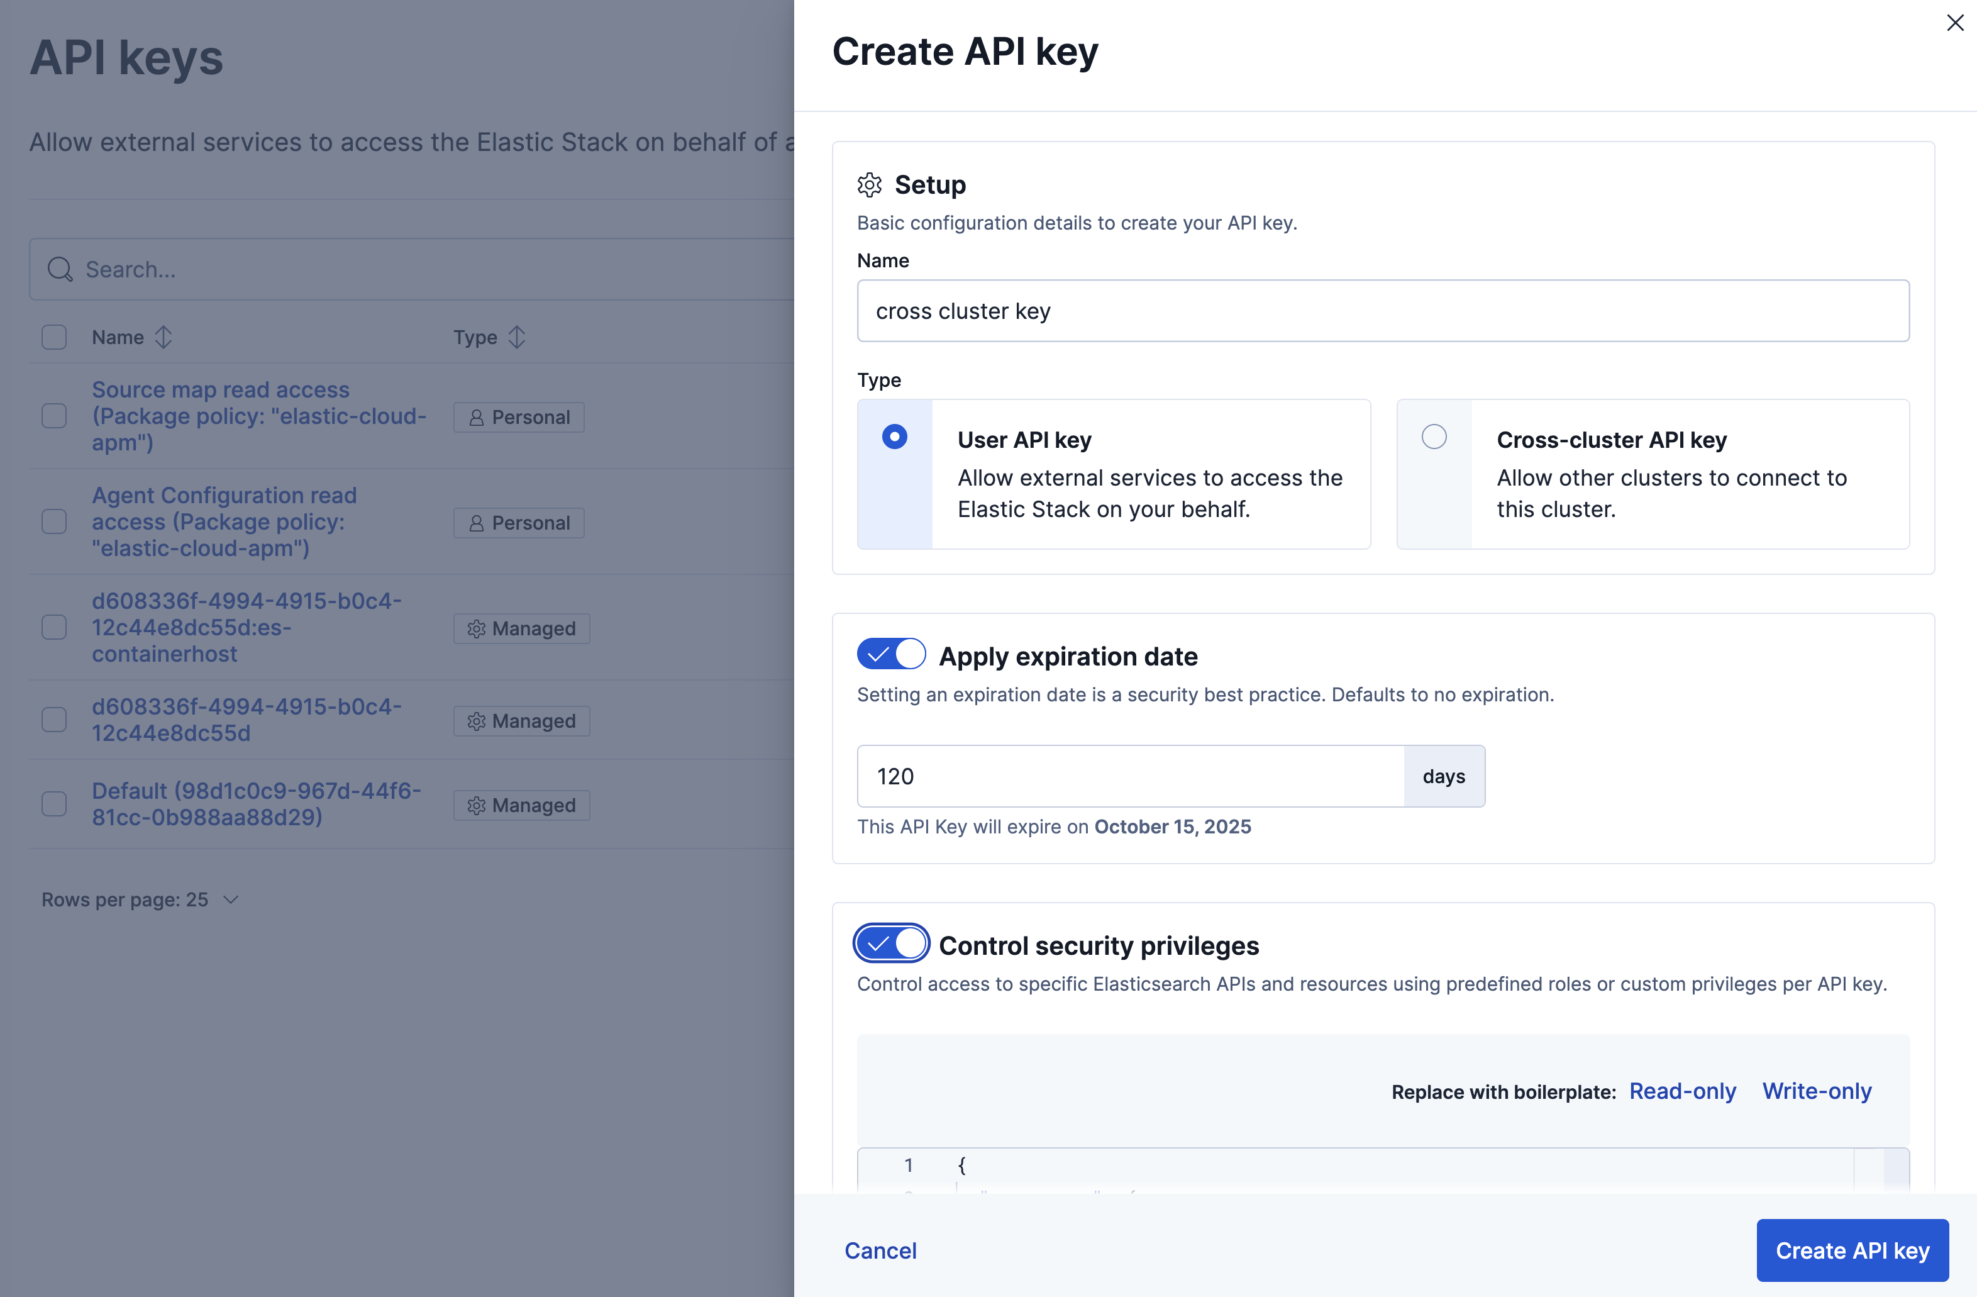Click the search magnifying glass icon
Image resolution: width=1977 pixels, height=1297 pixels.
click(59, 269)
